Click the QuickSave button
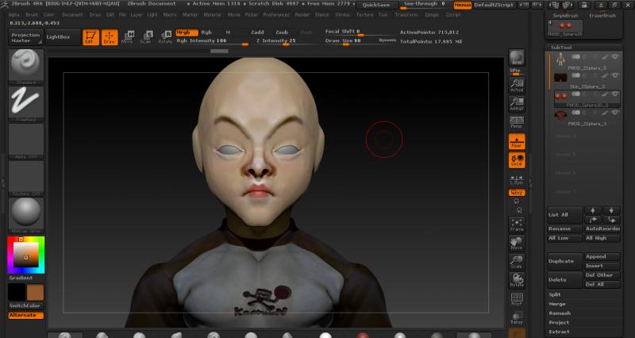The image size is (635, 338). coord(375,5)
